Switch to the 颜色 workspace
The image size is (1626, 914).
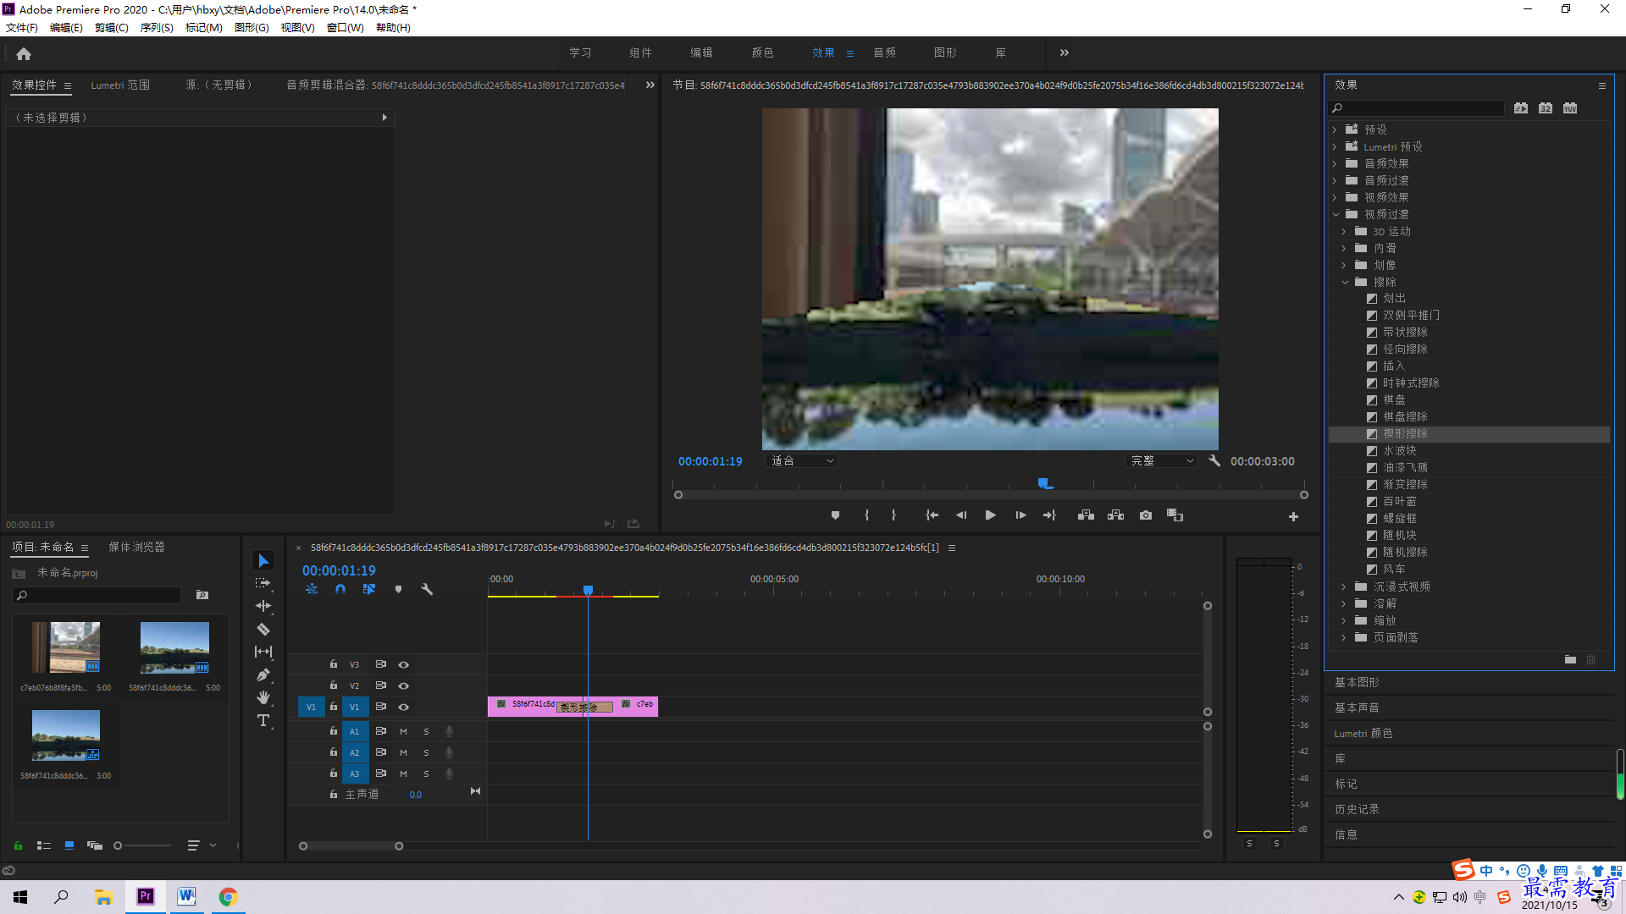(762, 52)
